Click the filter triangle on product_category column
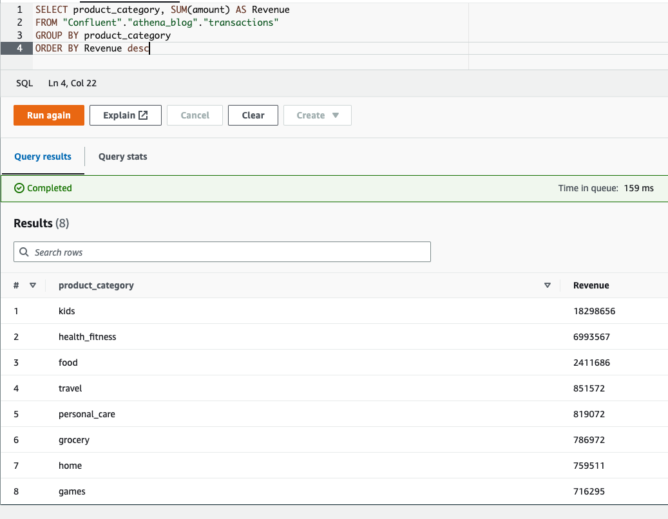 (x=547, y=285)
